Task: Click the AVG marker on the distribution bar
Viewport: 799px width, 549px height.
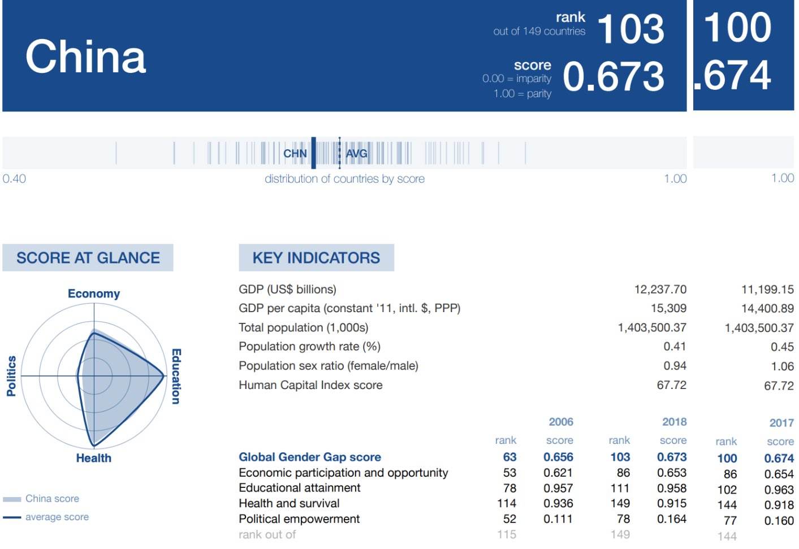Action: pos(340,153)
